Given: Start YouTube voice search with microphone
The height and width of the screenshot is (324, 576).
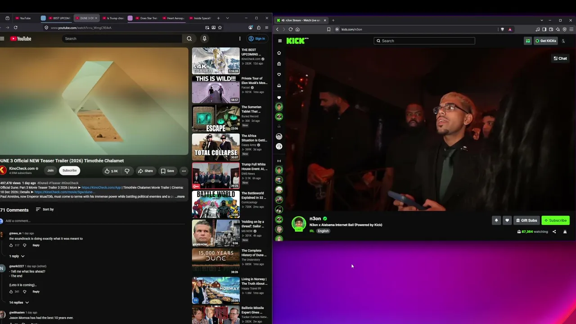Looking at the screenshot, I should coord(204,39).
